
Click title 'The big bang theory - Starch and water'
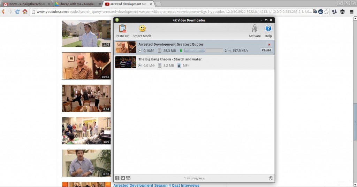170,59
